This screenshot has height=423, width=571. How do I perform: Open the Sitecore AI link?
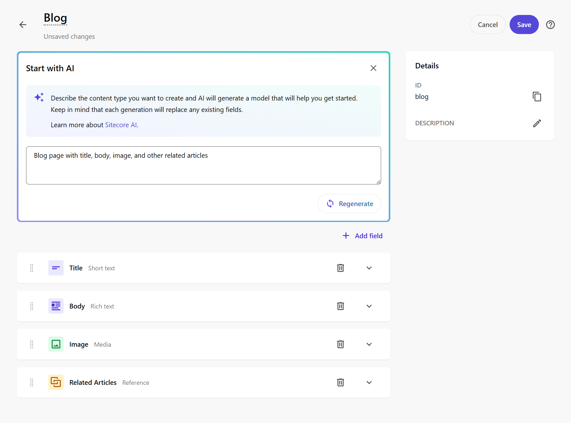point(121,125)
